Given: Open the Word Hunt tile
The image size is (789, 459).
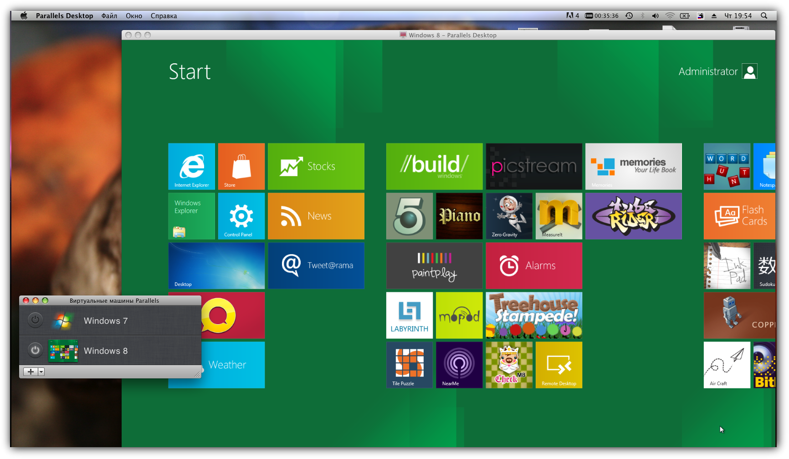Looking at the screenshot, I should click(x=727, y=166).
